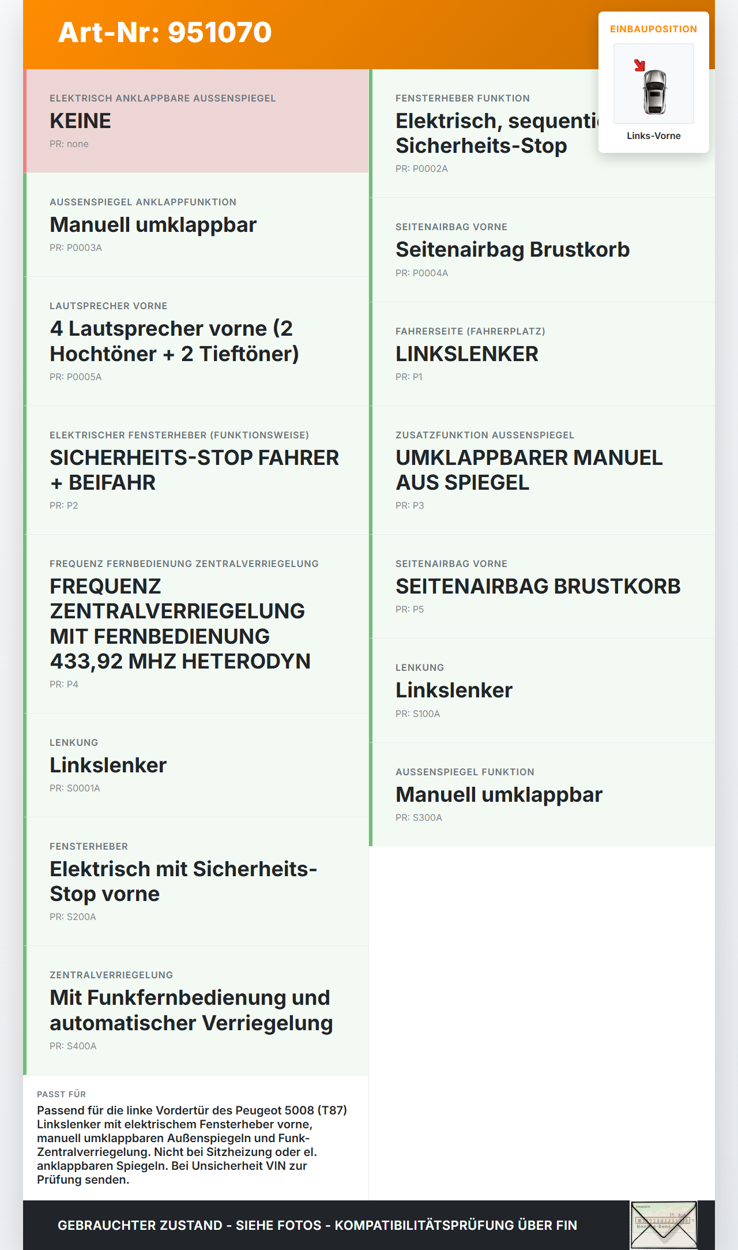Select Elektrisch mit Sicherheits-Stop vorne card
Screen dimensions: 738x1250
tap(196, 881)
